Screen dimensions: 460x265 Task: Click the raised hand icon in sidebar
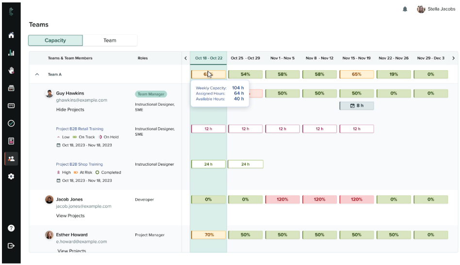point(11,70)
